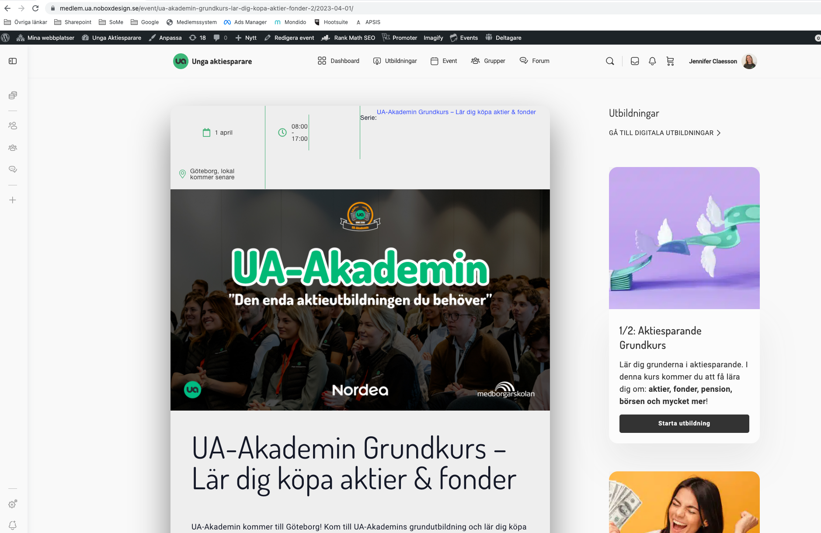Open Aktiesparande Grundkurs course thumbnail
Viewport: 821px width, 533px height.
click(x=684, y=238)
